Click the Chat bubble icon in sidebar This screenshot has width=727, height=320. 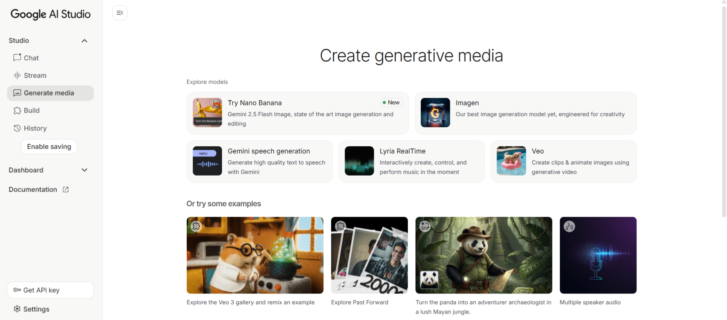[x=17, y=57]
